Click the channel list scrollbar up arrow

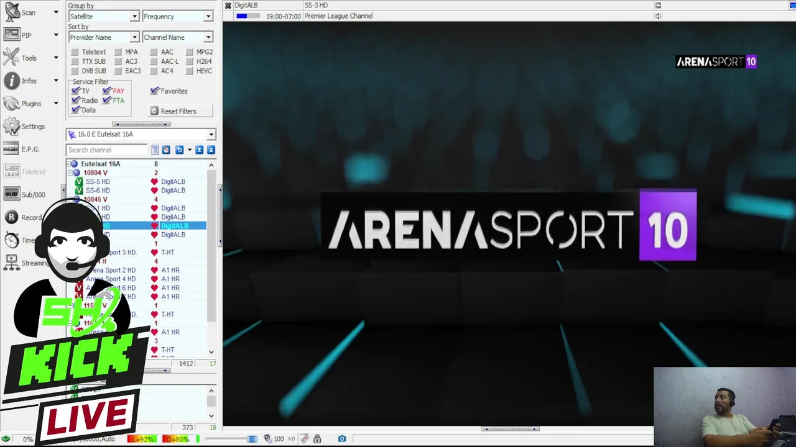pos(211,165)
